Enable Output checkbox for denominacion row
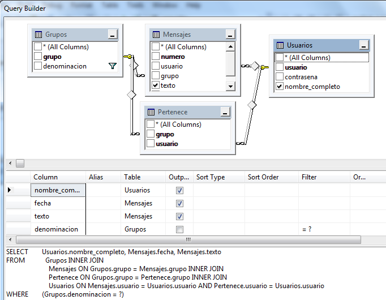This screenshot has height=300, width=386. (x=180, y=230)
